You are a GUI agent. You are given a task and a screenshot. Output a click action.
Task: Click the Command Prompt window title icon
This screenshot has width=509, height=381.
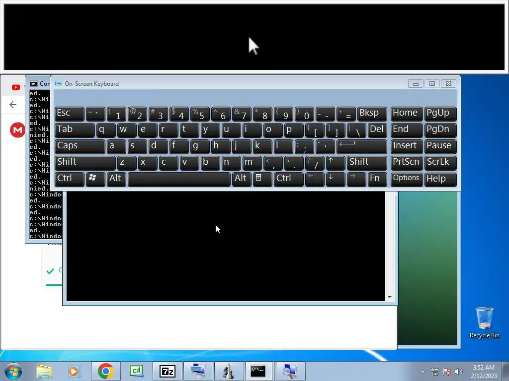pos(33,84)
